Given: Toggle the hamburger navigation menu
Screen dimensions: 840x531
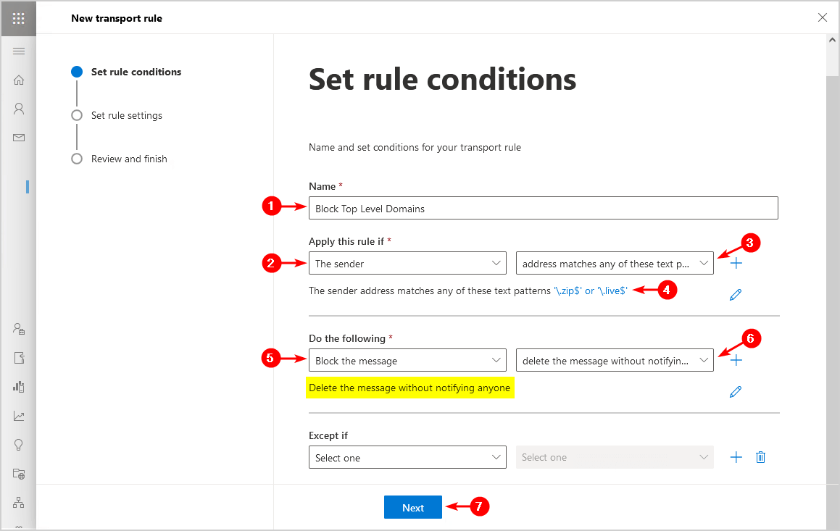Looking at the screenshot, I should tap(19, 51).
